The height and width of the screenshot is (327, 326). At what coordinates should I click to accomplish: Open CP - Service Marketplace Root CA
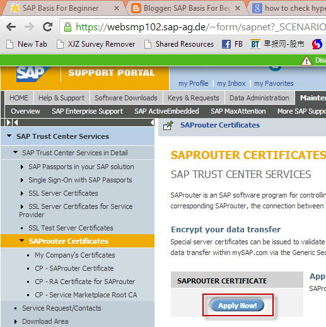[86, 295]
